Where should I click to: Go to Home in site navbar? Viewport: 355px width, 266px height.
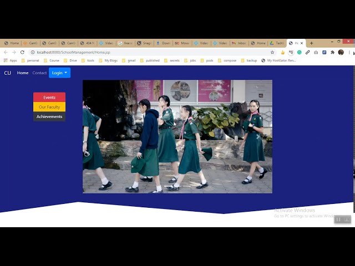tap(23, 73)
